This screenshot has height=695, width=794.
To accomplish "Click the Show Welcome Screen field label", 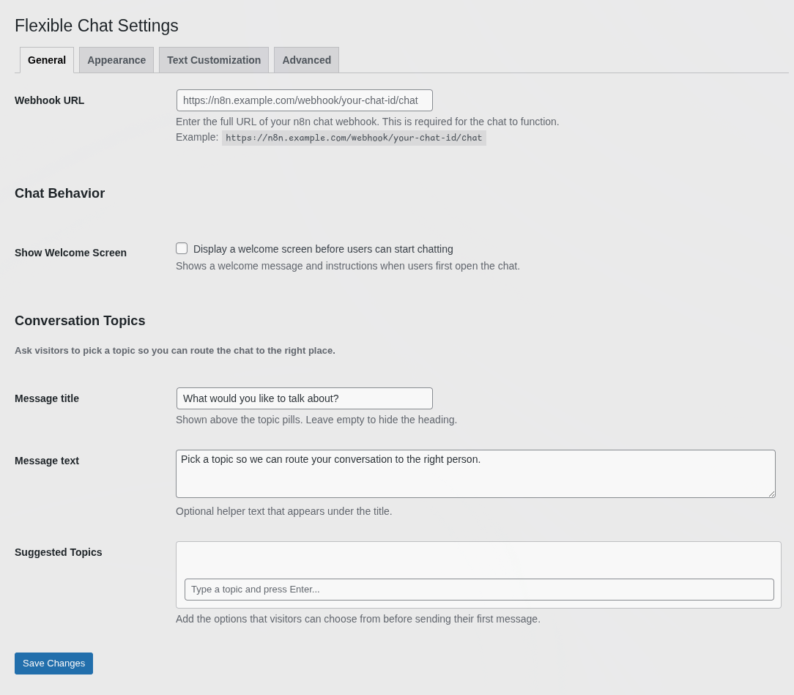I will (70, 252).
